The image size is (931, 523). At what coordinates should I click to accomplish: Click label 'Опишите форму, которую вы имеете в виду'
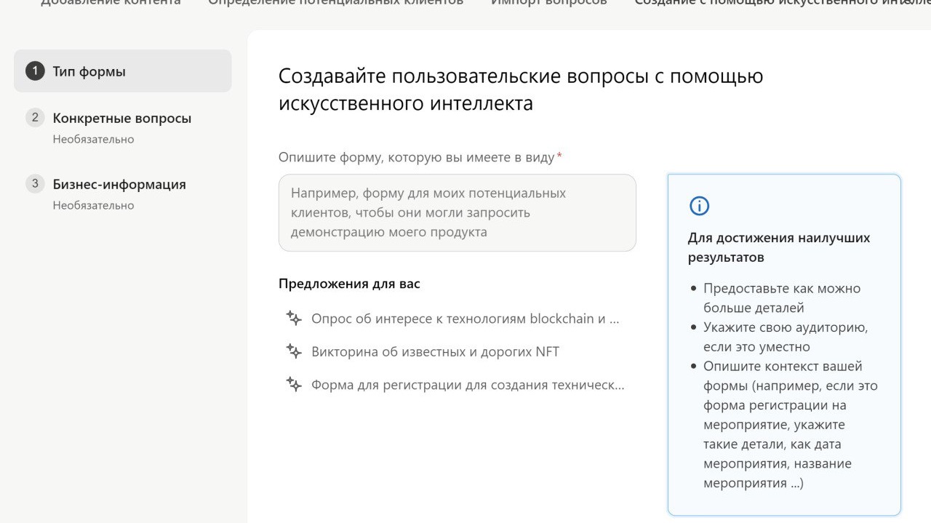coord(416,157)
